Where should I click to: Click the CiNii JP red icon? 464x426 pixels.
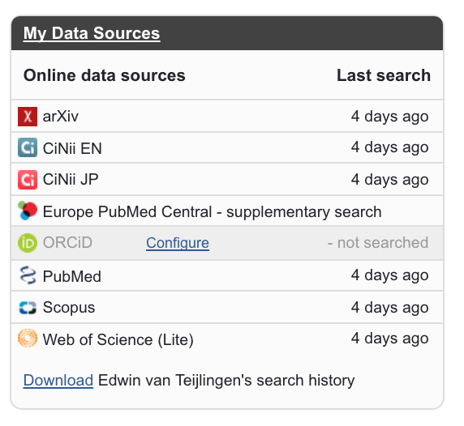[x=28, y=179]
